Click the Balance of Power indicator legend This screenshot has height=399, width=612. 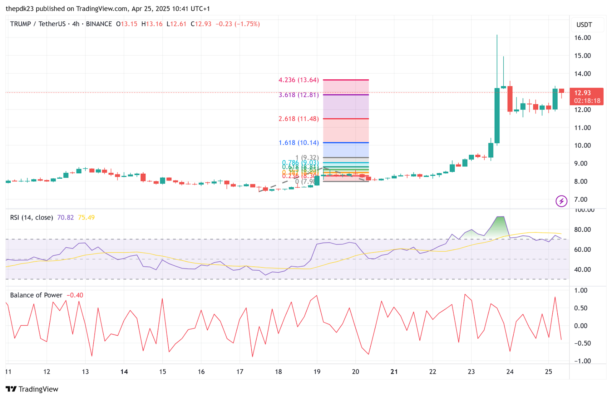point(36,295)
